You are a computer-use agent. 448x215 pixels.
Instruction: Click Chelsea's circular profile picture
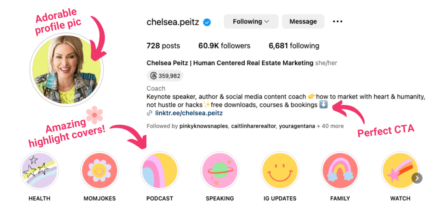[66, 69]
